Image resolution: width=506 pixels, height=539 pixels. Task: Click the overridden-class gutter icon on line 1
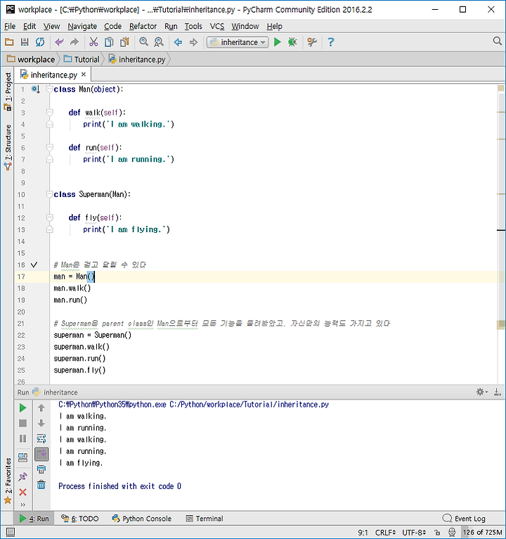click(x=36, y=89)
